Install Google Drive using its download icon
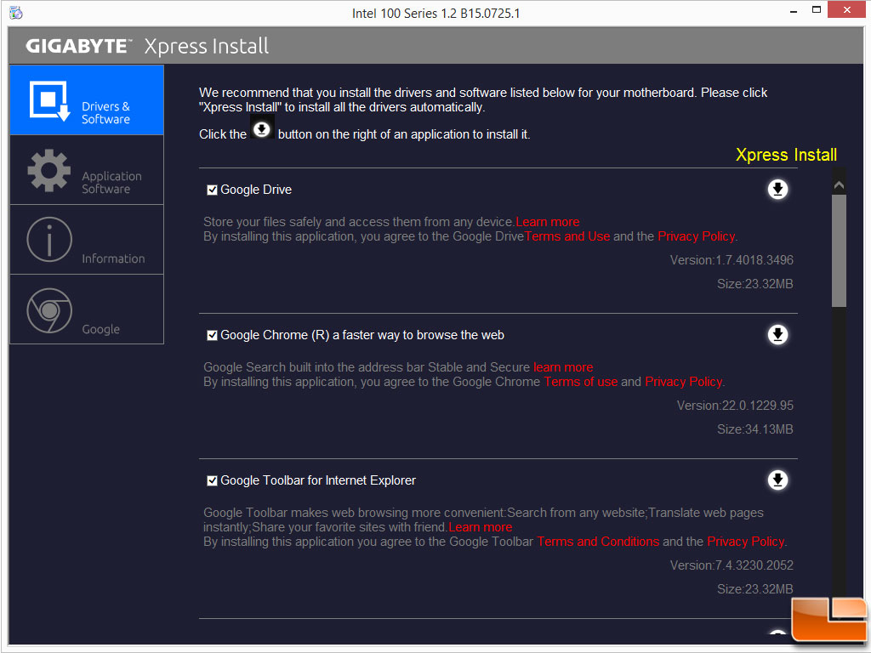The height and width of the screenshot is (653, 871). point(777,190)
